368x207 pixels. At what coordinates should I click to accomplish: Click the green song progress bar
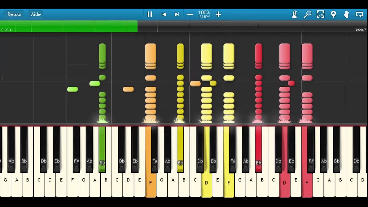pyautogui.click(x=69, y=26)
